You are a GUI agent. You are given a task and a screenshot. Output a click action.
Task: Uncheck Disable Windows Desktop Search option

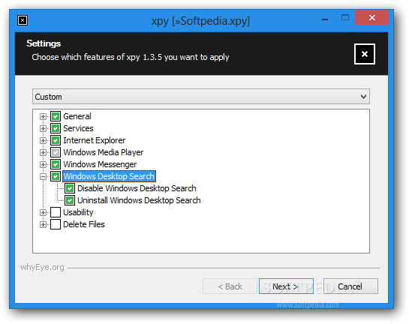pos(70,188)
